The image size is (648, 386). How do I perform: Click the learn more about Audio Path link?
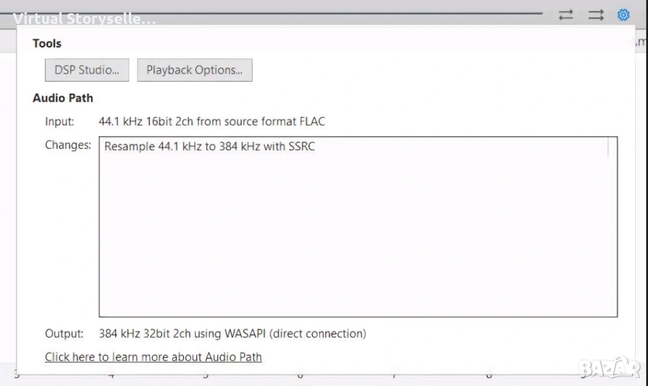(153, 357)
